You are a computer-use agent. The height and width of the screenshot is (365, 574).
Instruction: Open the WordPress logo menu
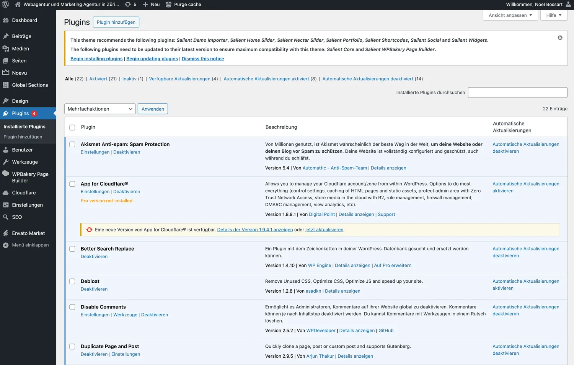5,4
